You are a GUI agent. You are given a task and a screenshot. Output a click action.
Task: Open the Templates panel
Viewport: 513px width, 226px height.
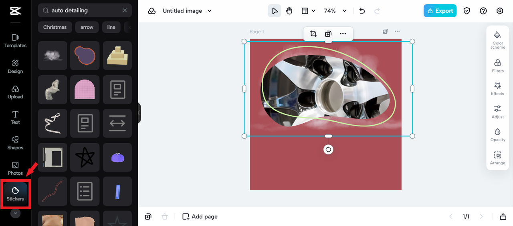pos(15,41)
